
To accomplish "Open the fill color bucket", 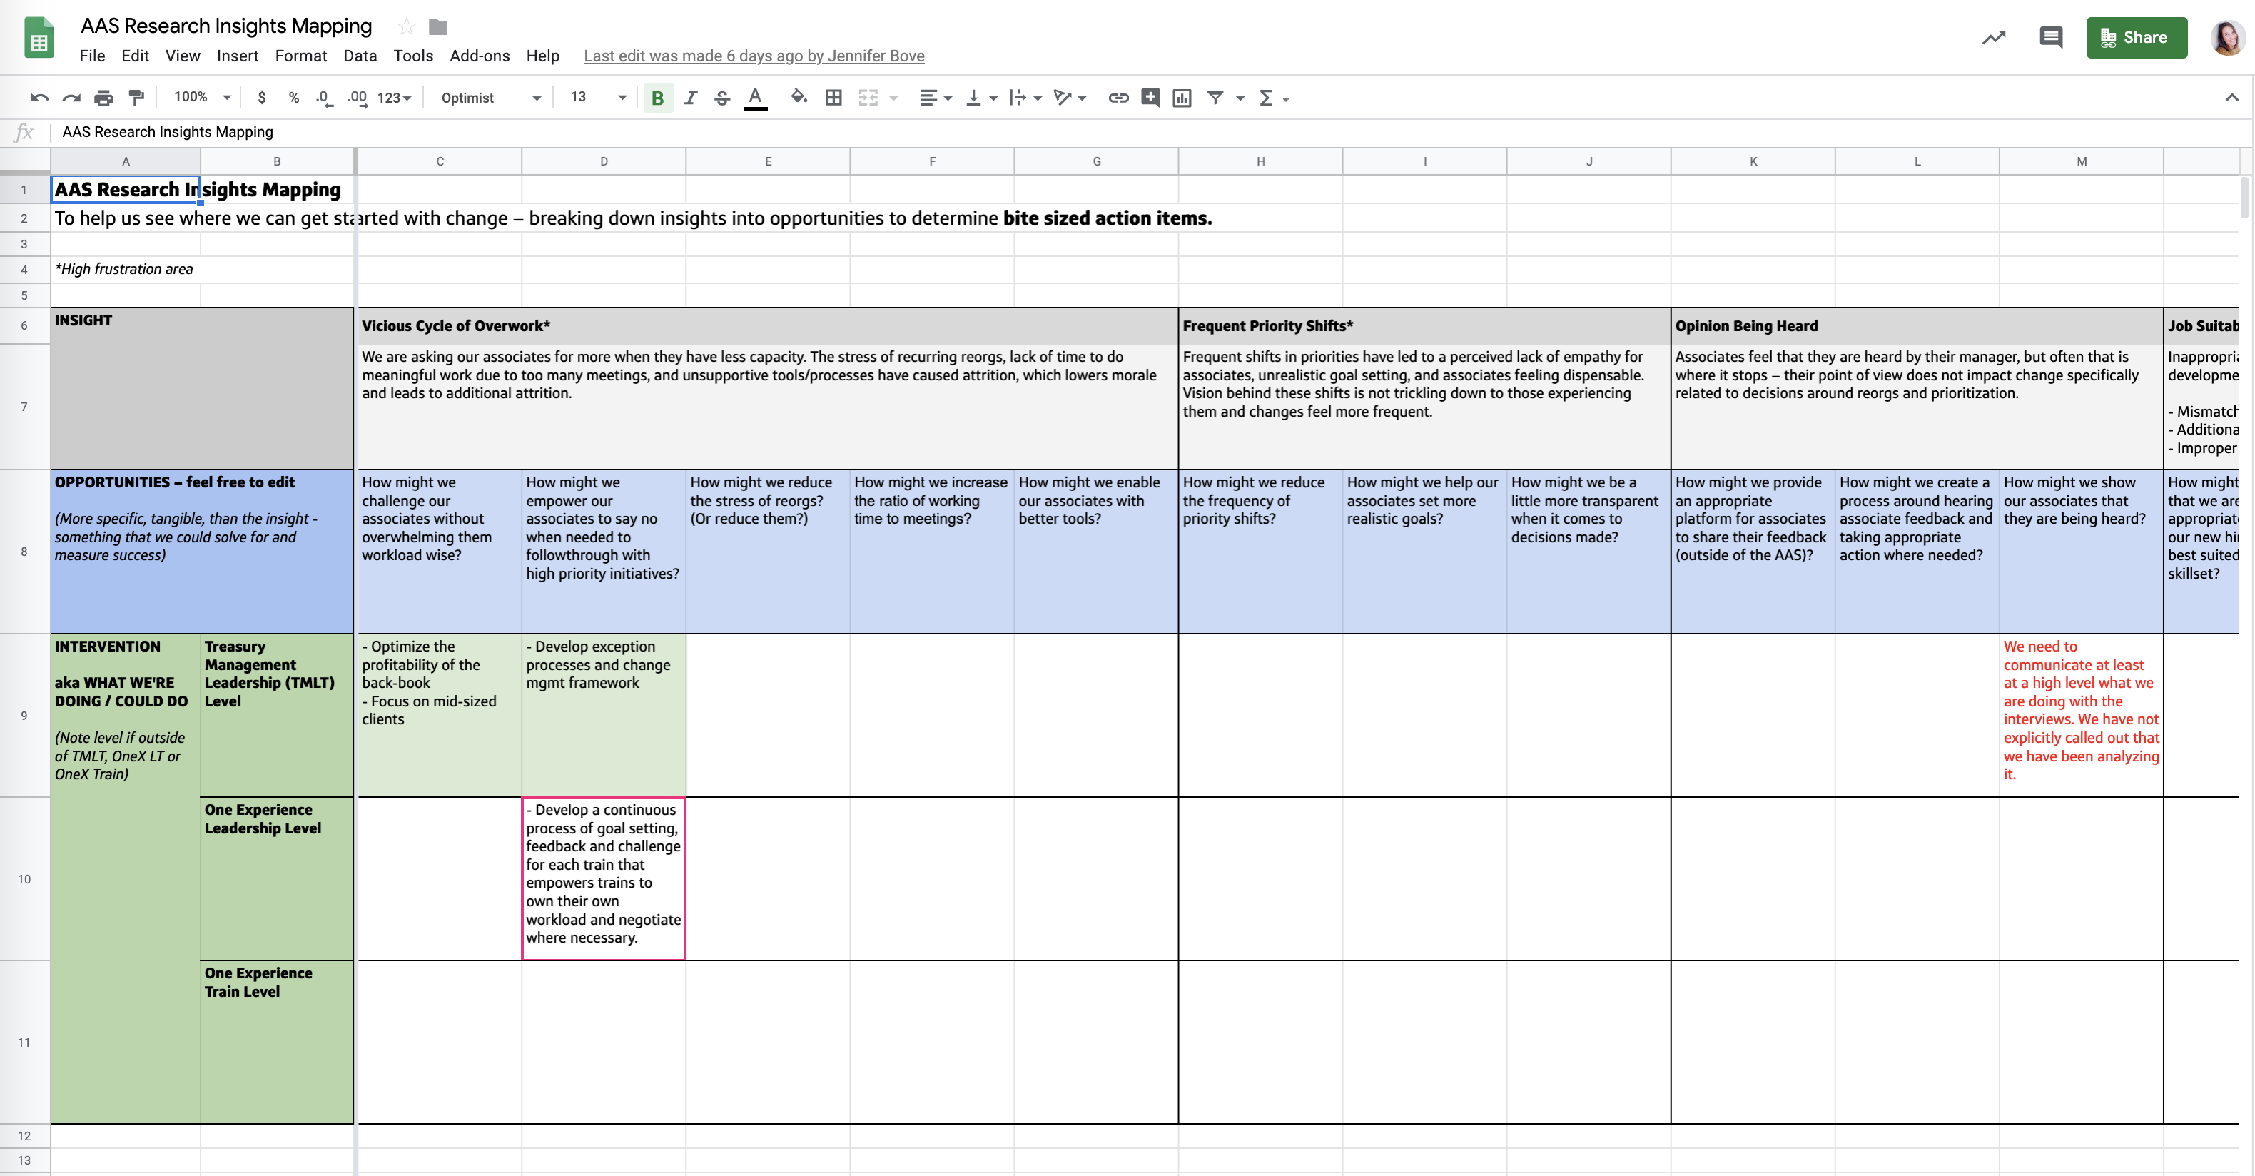I will click(798, 97).
